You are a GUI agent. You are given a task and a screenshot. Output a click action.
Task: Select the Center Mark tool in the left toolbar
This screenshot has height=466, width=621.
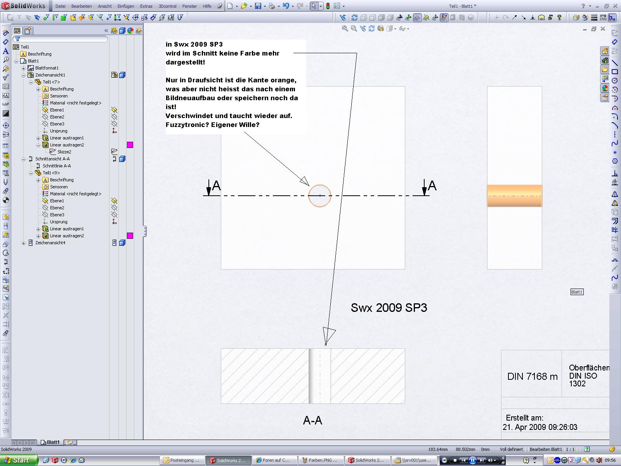pos(5,125)
